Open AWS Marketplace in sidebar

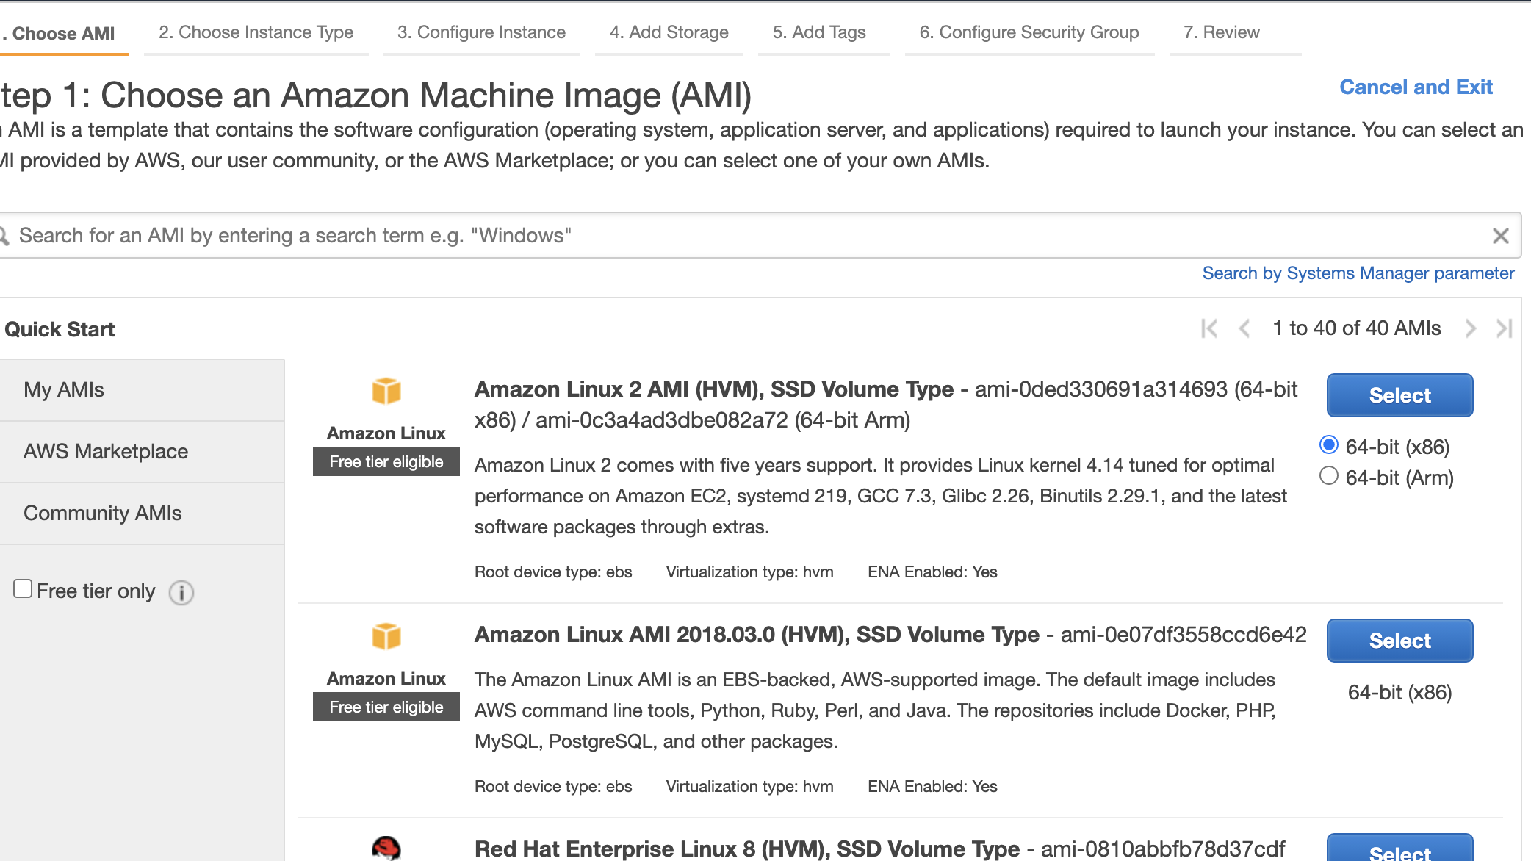coord(141,452)
